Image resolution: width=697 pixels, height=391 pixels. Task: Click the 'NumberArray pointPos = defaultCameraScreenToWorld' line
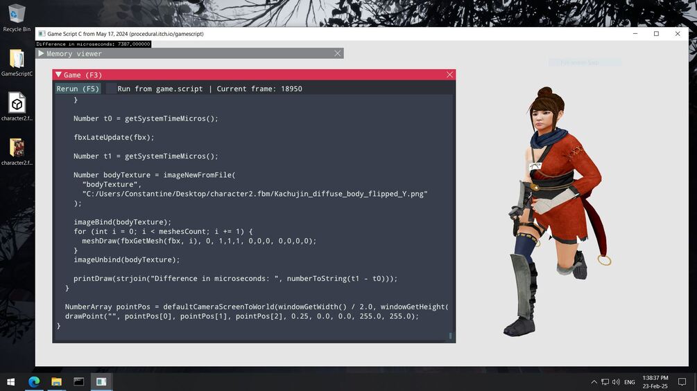[257, 307]
